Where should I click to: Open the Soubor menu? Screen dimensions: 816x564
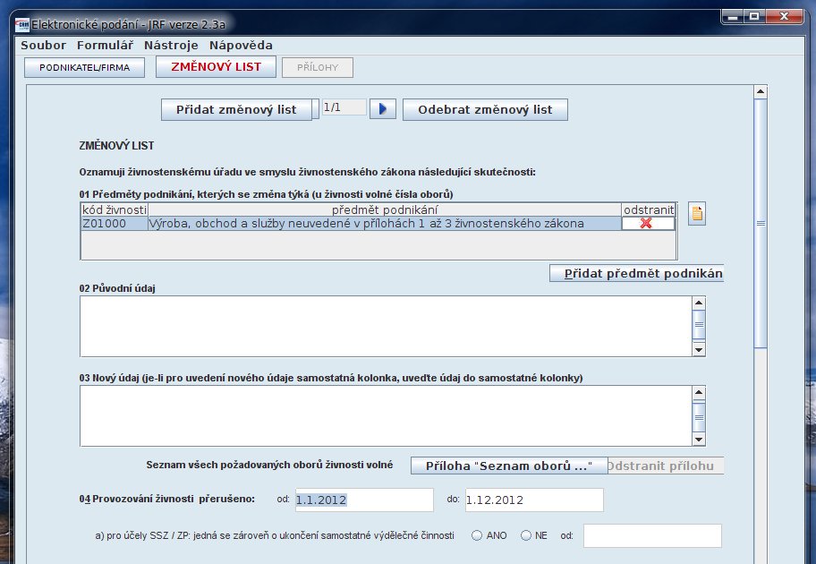(x=43, y=45)
